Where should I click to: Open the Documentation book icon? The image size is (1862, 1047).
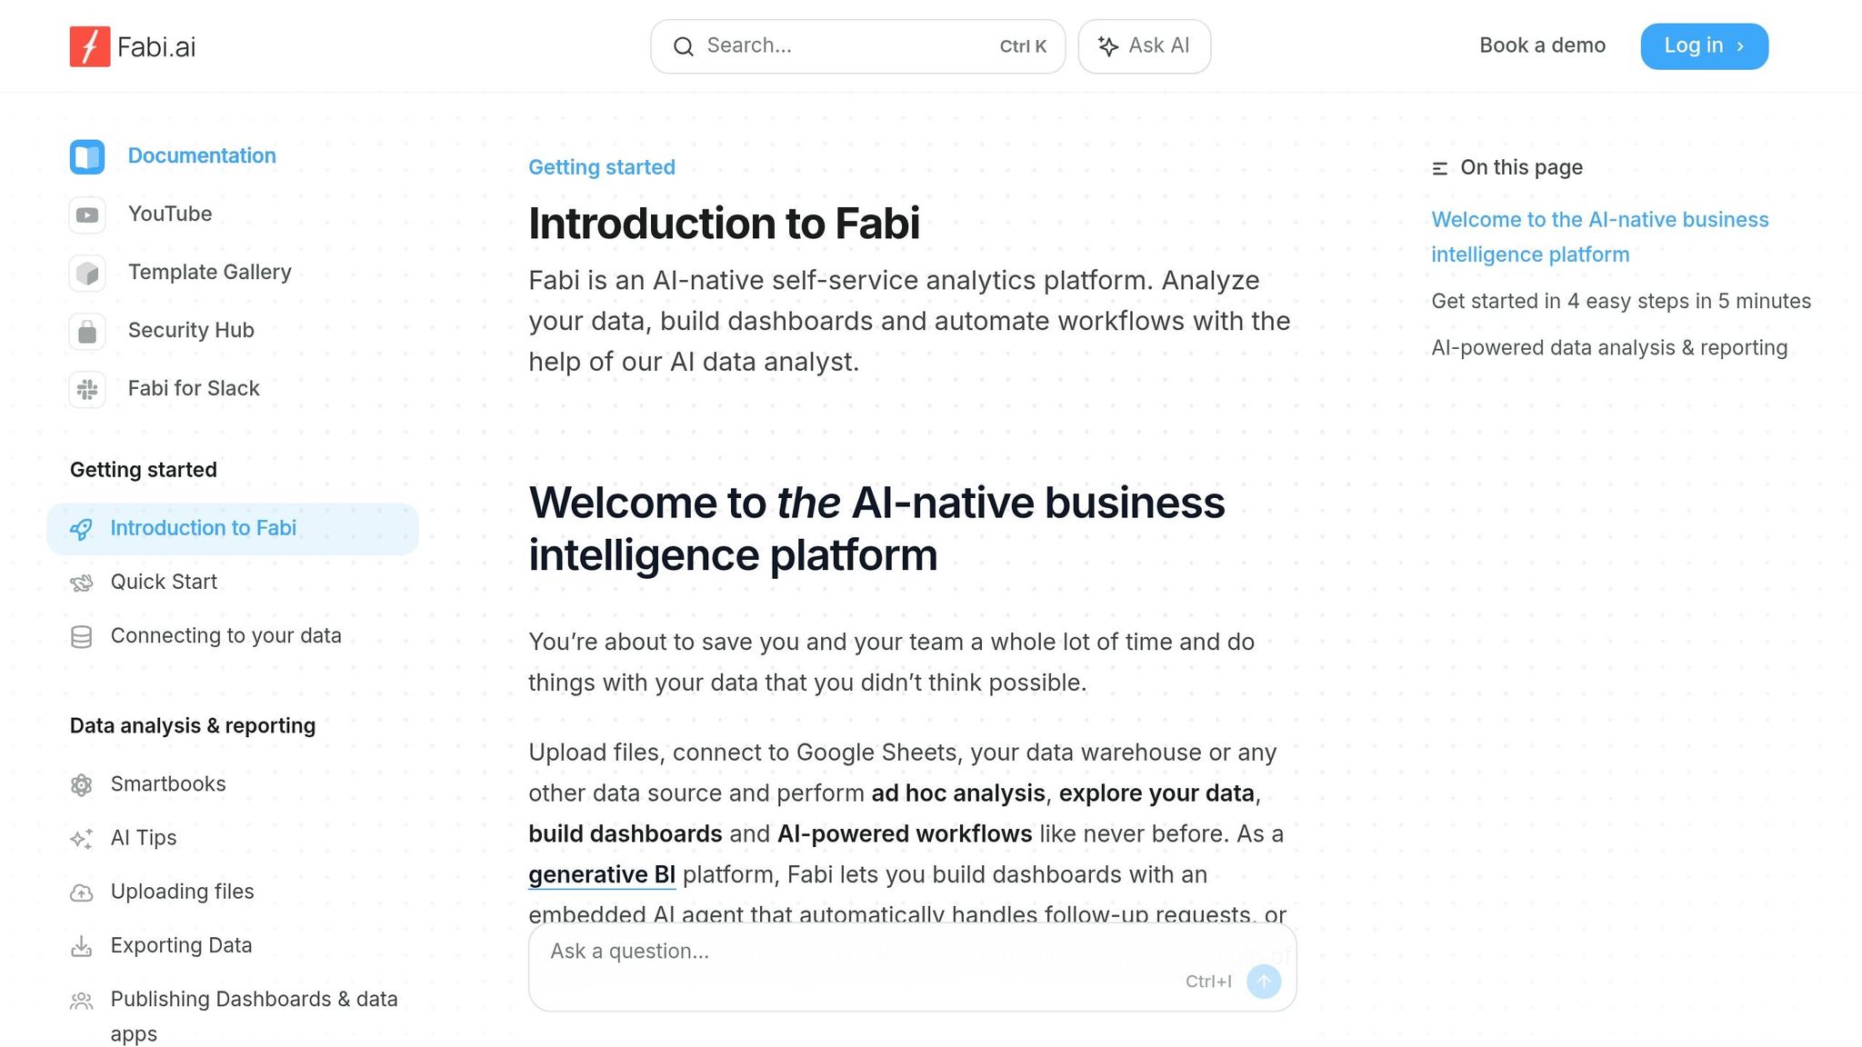coord(87,156)
